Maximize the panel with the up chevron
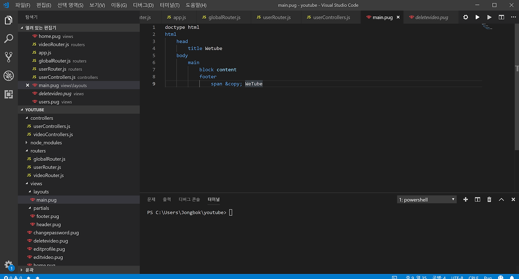 [501, 200]
